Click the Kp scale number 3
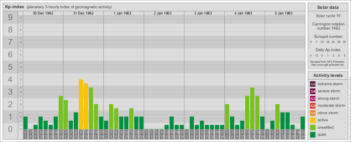Image resolution: width=351 pixels, height=142 pixels. coord(10,91)
